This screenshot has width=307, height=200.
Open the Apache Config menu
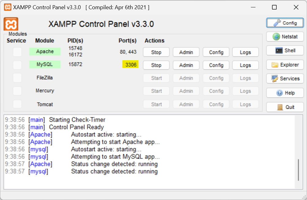[216, 52]
